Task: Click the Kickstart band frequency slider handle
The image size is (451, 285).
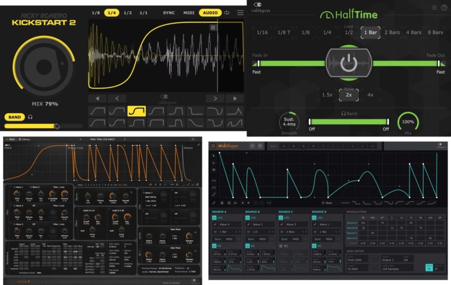Action: coord(57,126)
